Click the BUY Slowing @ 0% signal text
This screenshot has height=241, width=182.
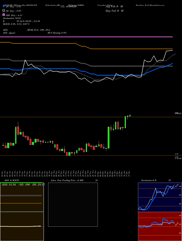[x=57, y=33]
